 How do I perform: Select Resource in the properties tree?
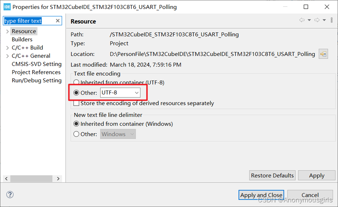tap(24, 31)
